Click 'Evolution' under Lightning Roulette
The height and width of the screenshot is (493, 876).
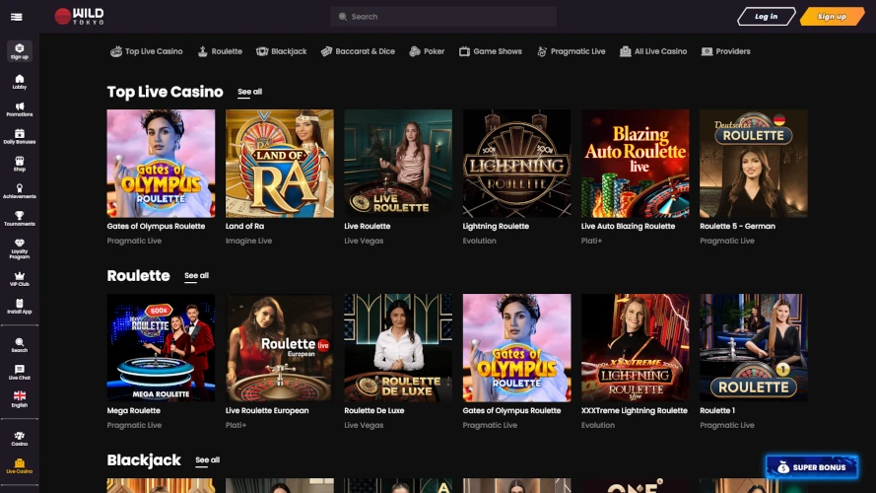click(x=479, y=241)
